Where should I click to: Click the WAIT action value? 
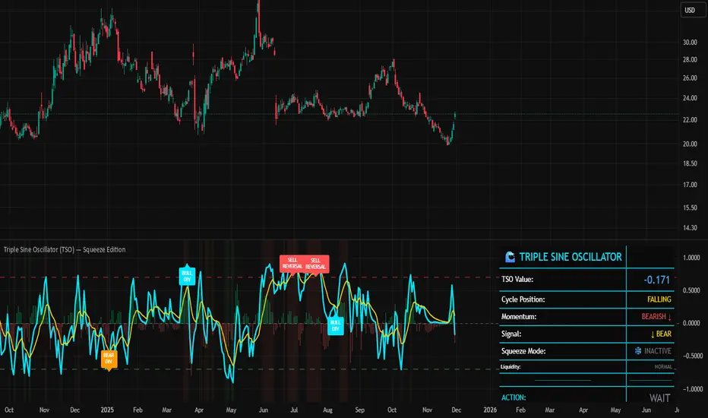point(659,397)
